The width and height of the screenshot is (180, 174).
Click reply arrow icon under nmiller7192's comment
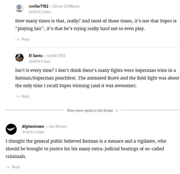[17, 39]
